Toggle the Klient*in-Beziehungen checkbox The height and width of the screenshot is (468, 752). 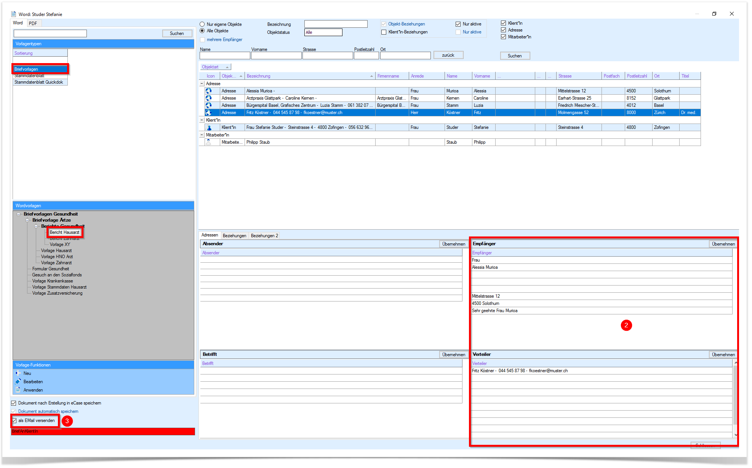[x=384, y=32]
